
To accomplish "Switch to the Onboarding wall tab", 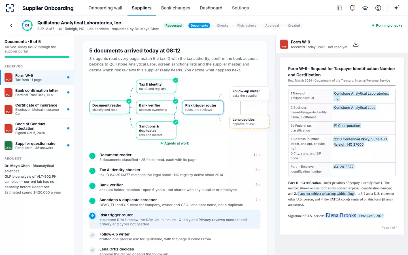I will (x=105, y=8).
